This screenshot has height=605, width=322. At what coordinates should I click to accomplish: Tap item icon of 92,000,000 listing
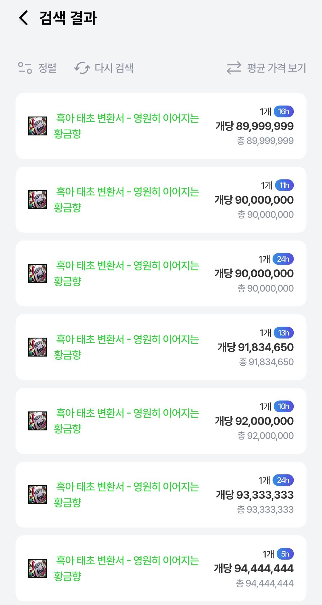pyautogui.click(x=38, y=421)
